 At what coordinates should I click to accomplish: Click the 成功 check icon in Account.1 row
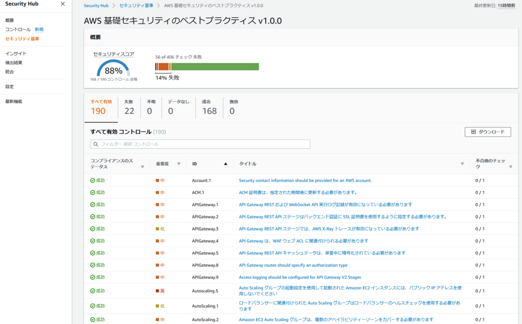click(x=93, y=180)
